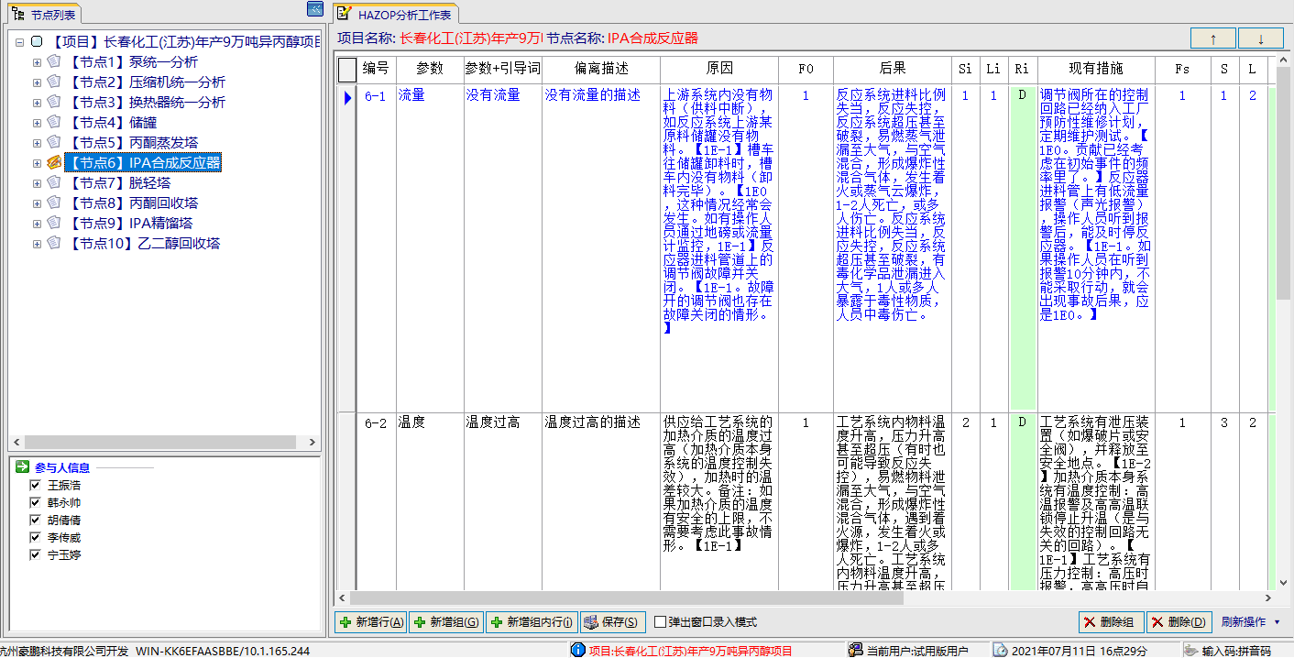
Task: Expand 【节点6】IPA合成反应器 tree node
Action: 37,163
